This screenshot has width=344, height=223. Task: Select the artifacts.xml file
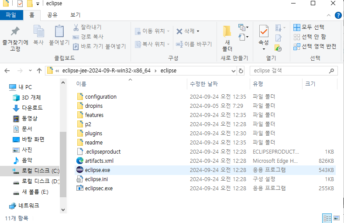point(95,161)
